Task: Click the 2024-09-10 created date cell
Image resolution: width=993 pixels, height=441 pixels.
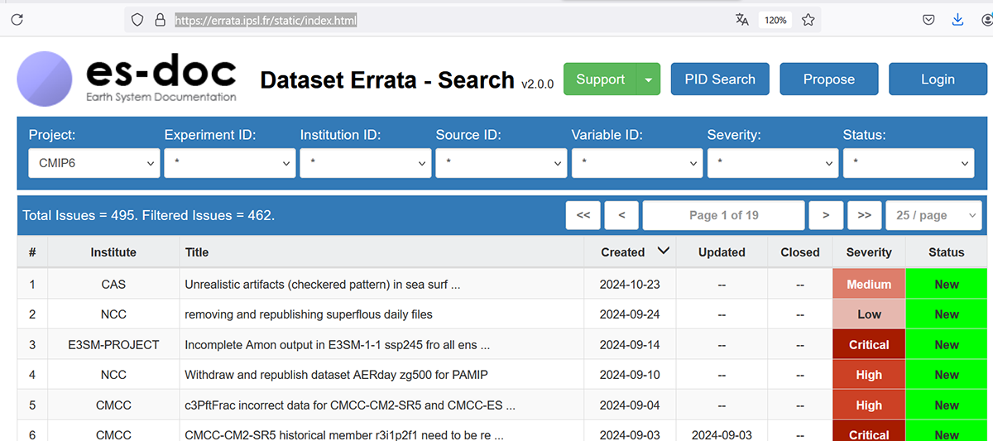Action: click(x=630, y=375)
